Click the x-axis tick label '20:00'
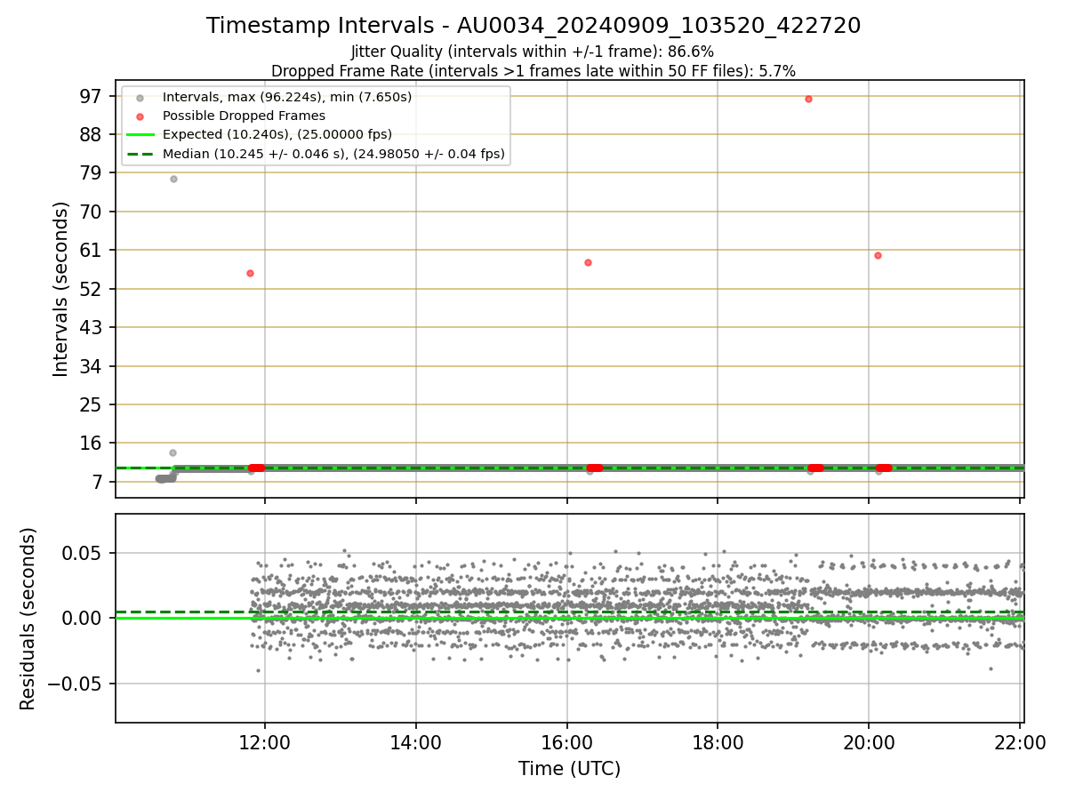Image resolution: width=1067 pixels, height=800 pixels. pos(869,741)
